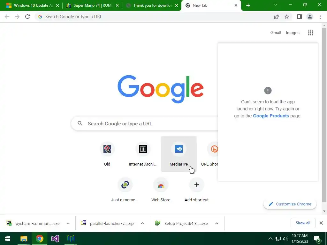Show hidden system tray icons
327x245 pixels.
point(270,239)
